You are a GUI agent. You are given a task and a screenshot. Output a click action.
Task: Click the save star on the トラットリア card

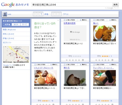point(35,65)
